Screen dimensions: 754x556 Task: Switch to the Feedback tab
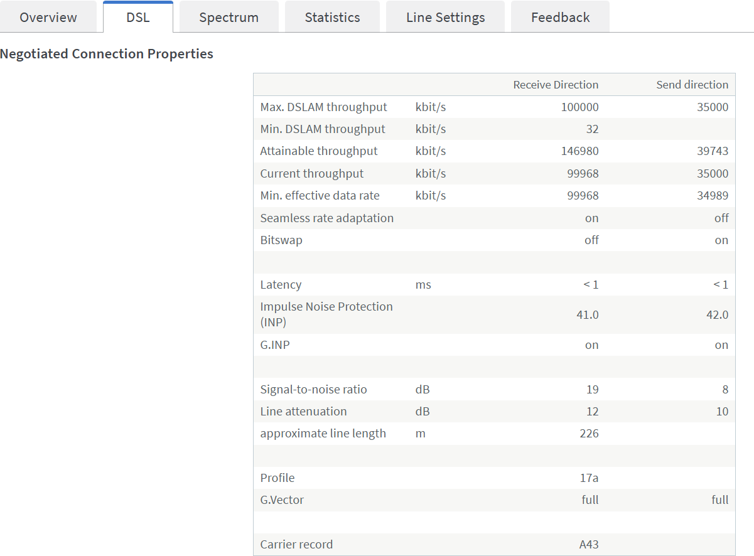(x=560, y=17)
